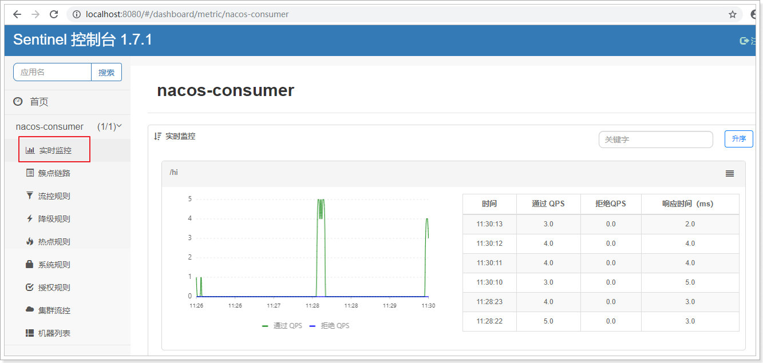763x363 pixels.
Task: Click the Sentinel 控制台 1.7.1 title
Action: [x=82, y=39]
